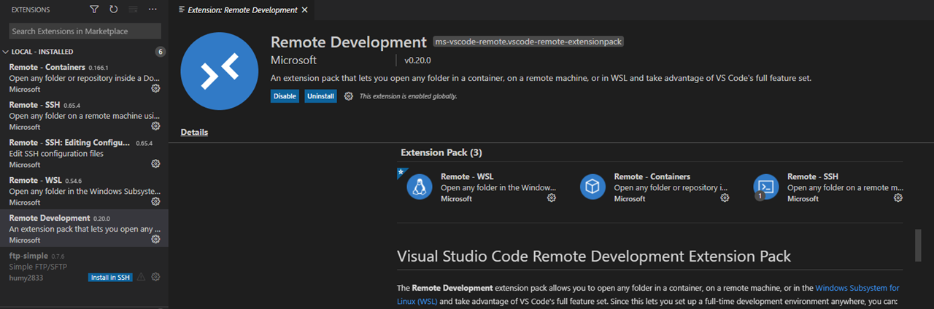Select Extension: Remote Development editor tab
The width and height of the screenshot is (934, 309).
(x=247, y=10)
